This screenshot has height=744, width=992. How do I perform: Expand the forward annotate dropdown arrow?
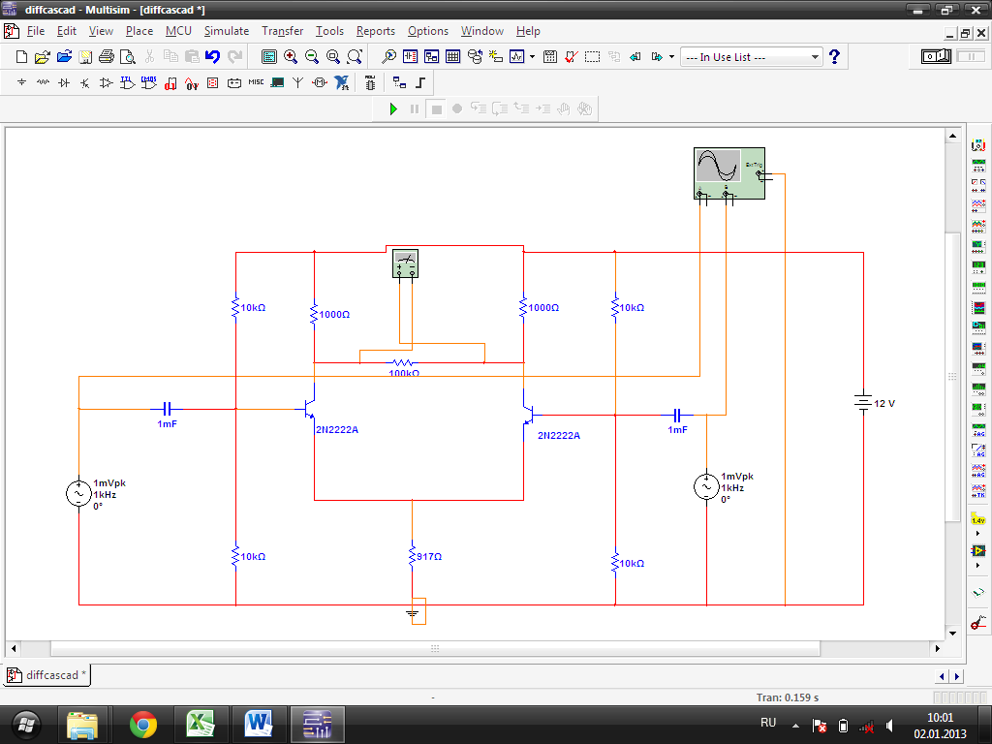point(671,57)
